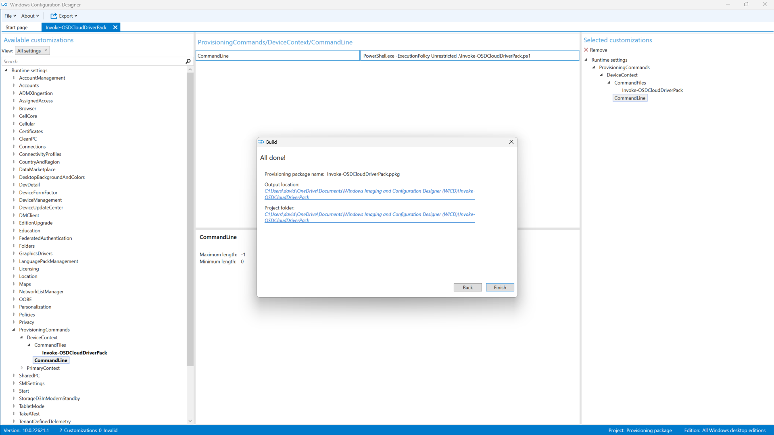This screenshot has width=774, height=435.
Task: Close the Invoke-OSDCloudDriverPack tab
Action: [115, 27]
